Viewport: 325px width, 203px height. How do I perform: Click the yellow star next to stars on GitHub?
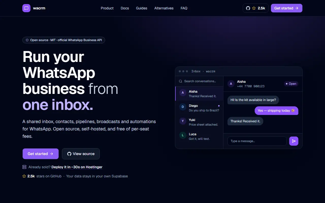pyautogui.click(x=24, y=176)
